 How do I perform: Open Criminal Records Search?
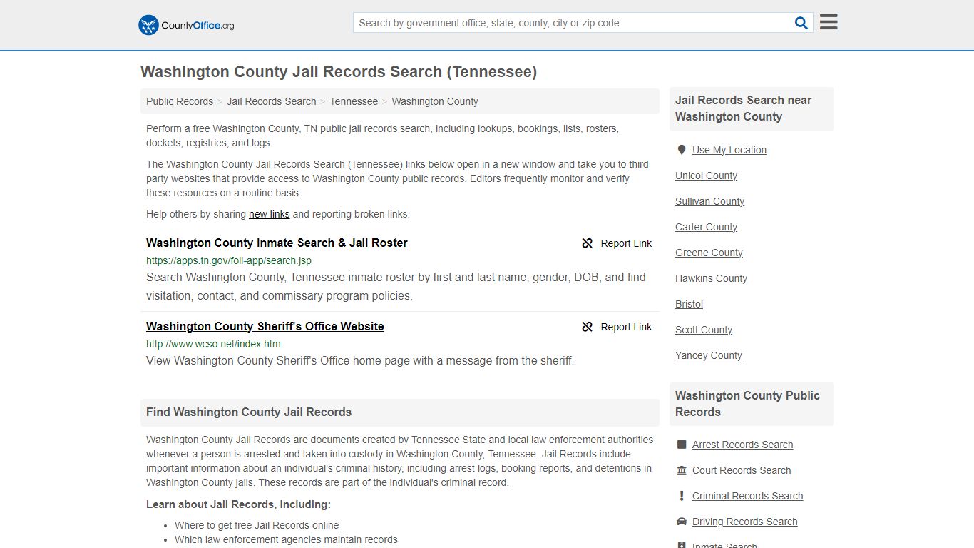click(747, 496)
